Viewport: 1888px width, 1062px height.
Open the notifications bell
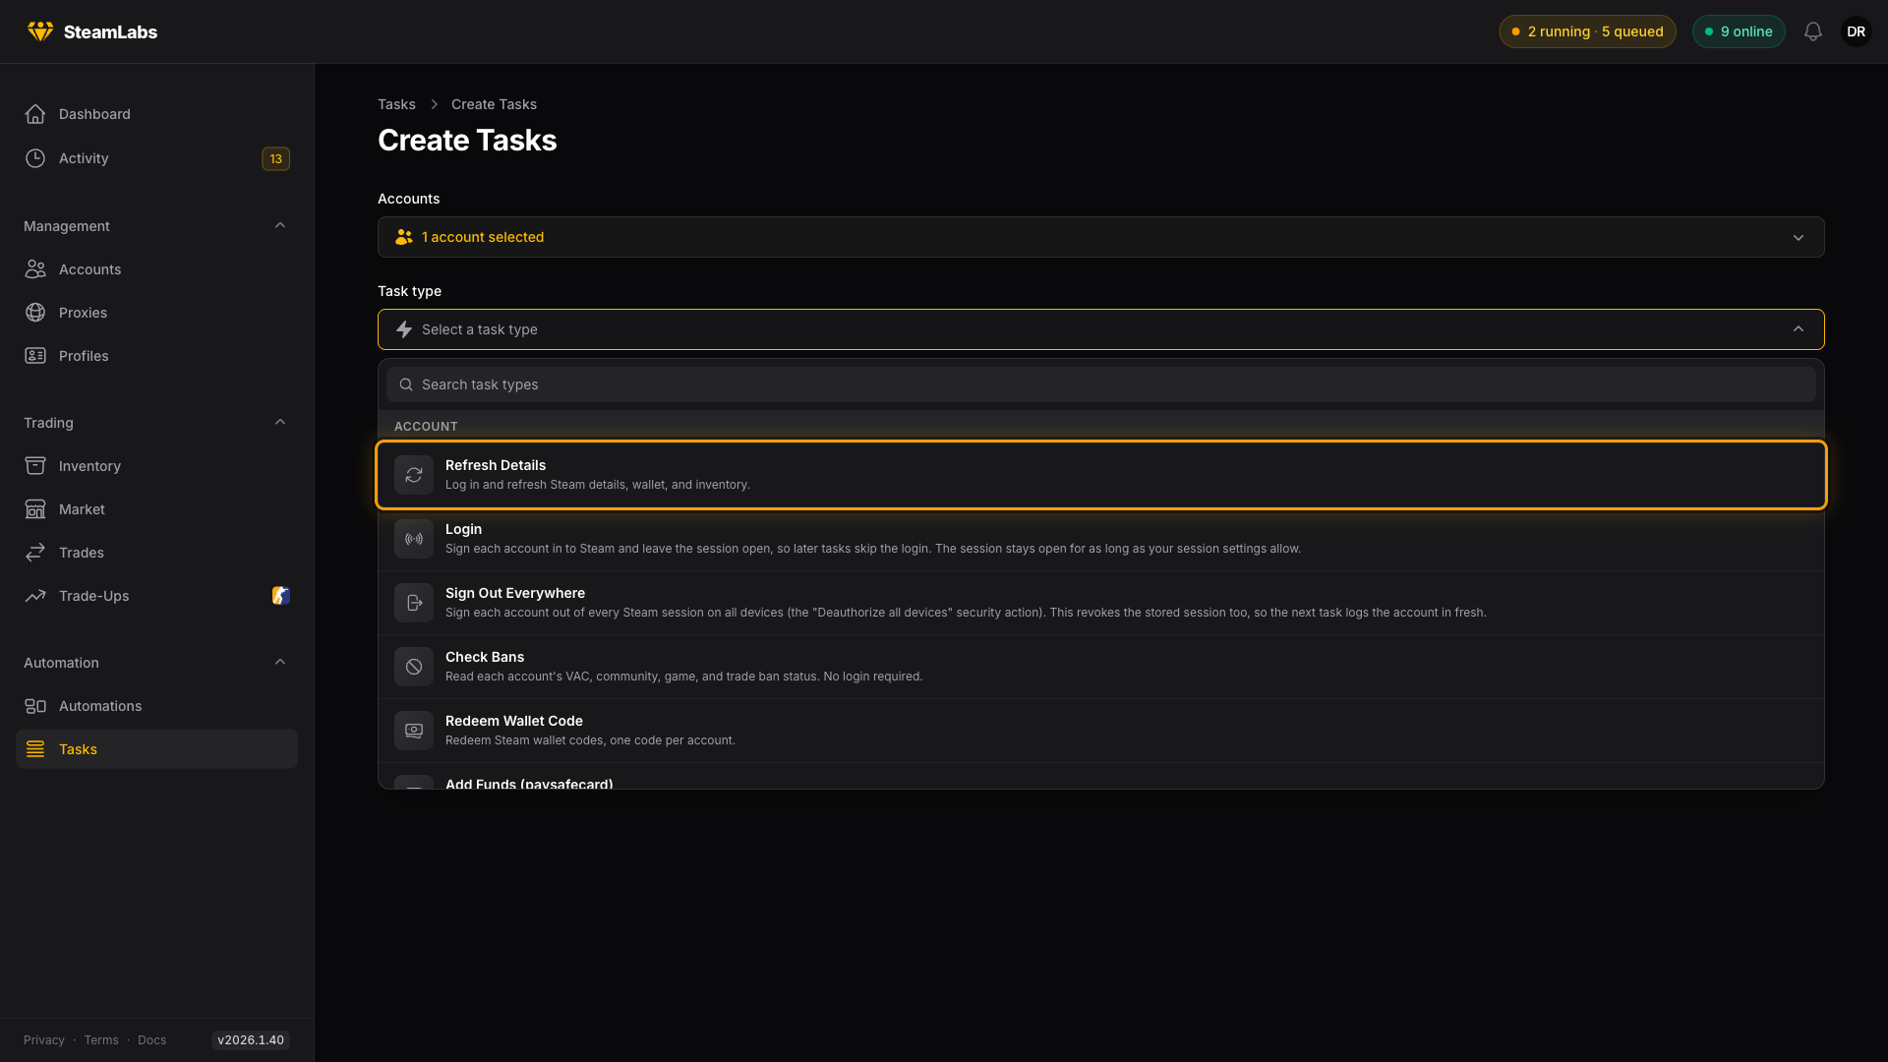pos(1813,31)
